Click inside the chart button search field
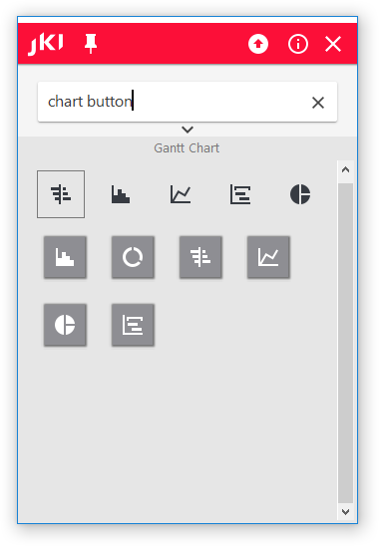Image resolution: width=379 pixels, height=546 pixels. click(x=188, y=102)
